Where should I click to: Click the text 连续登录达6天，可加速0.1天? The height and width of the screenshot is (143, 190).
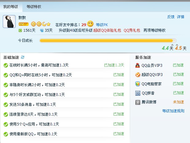tap(33, 114)
